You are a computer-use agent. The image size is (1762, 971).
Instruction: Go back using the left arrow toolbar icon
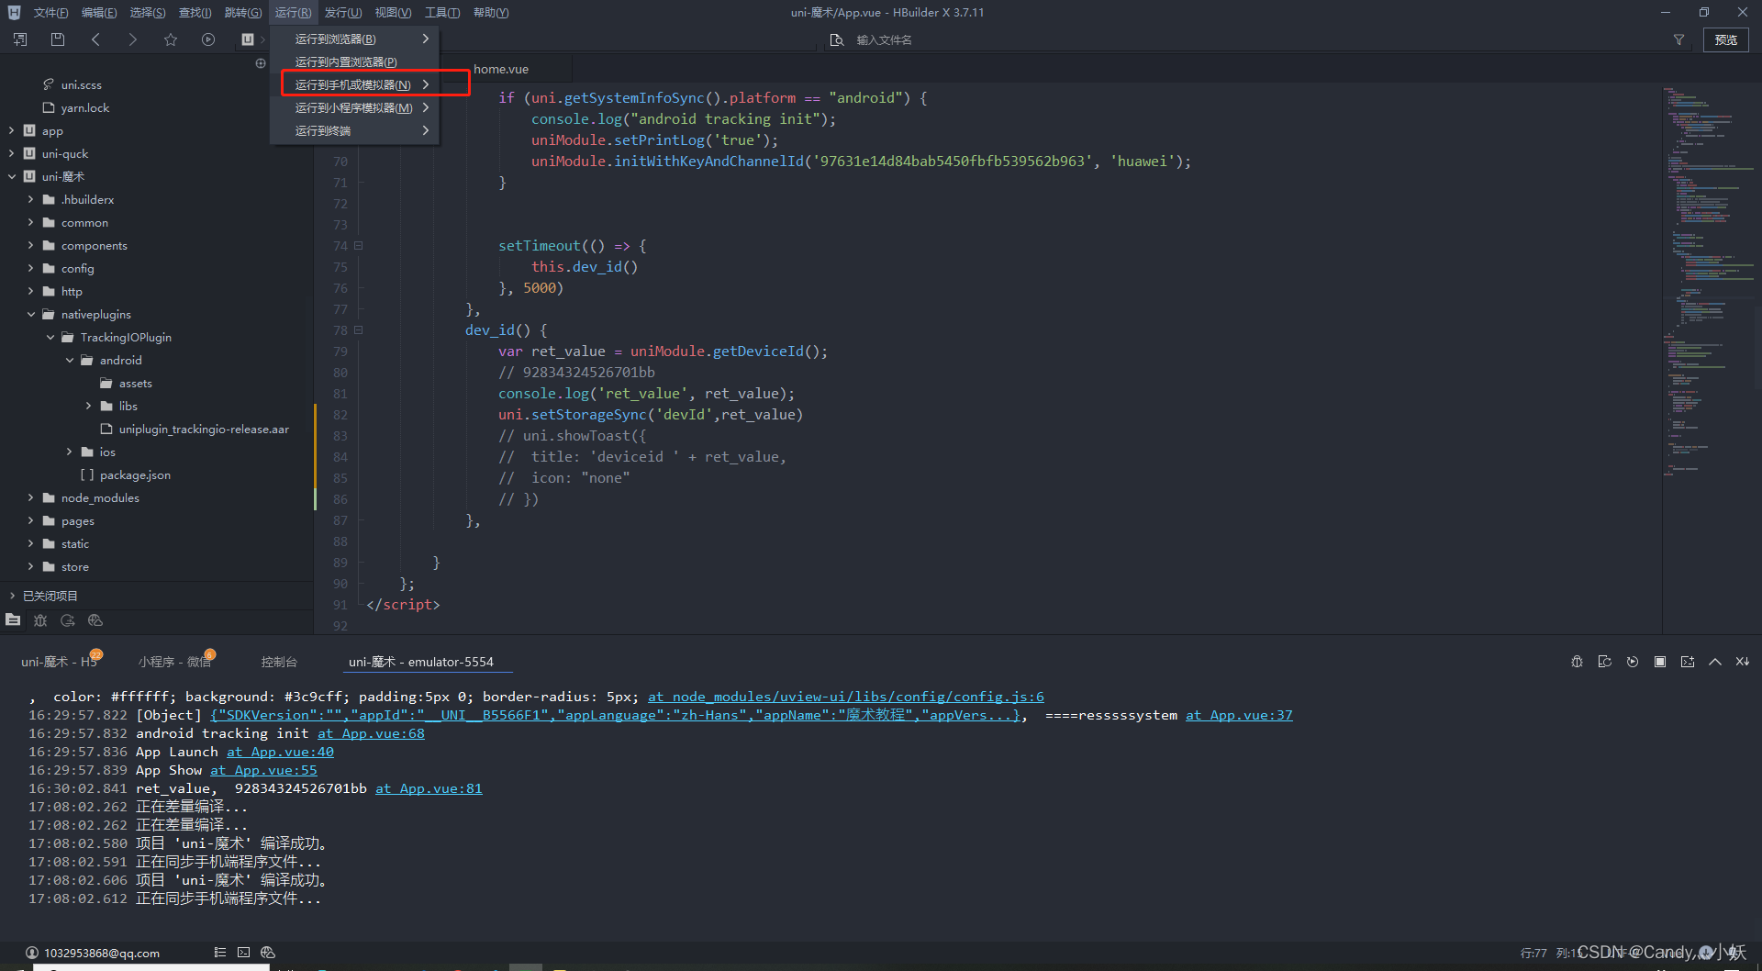tap(95, 39)
